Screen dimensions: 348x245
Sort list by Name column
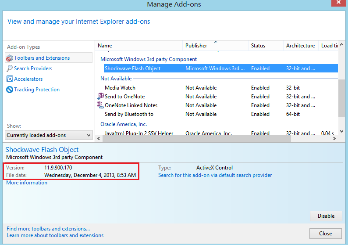tap(139, 46)
